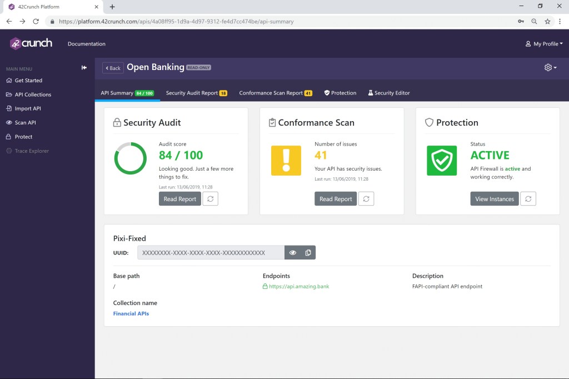Screen dimensions: 569x379
Task: Click the UUID text field
Action: (211, 253)
